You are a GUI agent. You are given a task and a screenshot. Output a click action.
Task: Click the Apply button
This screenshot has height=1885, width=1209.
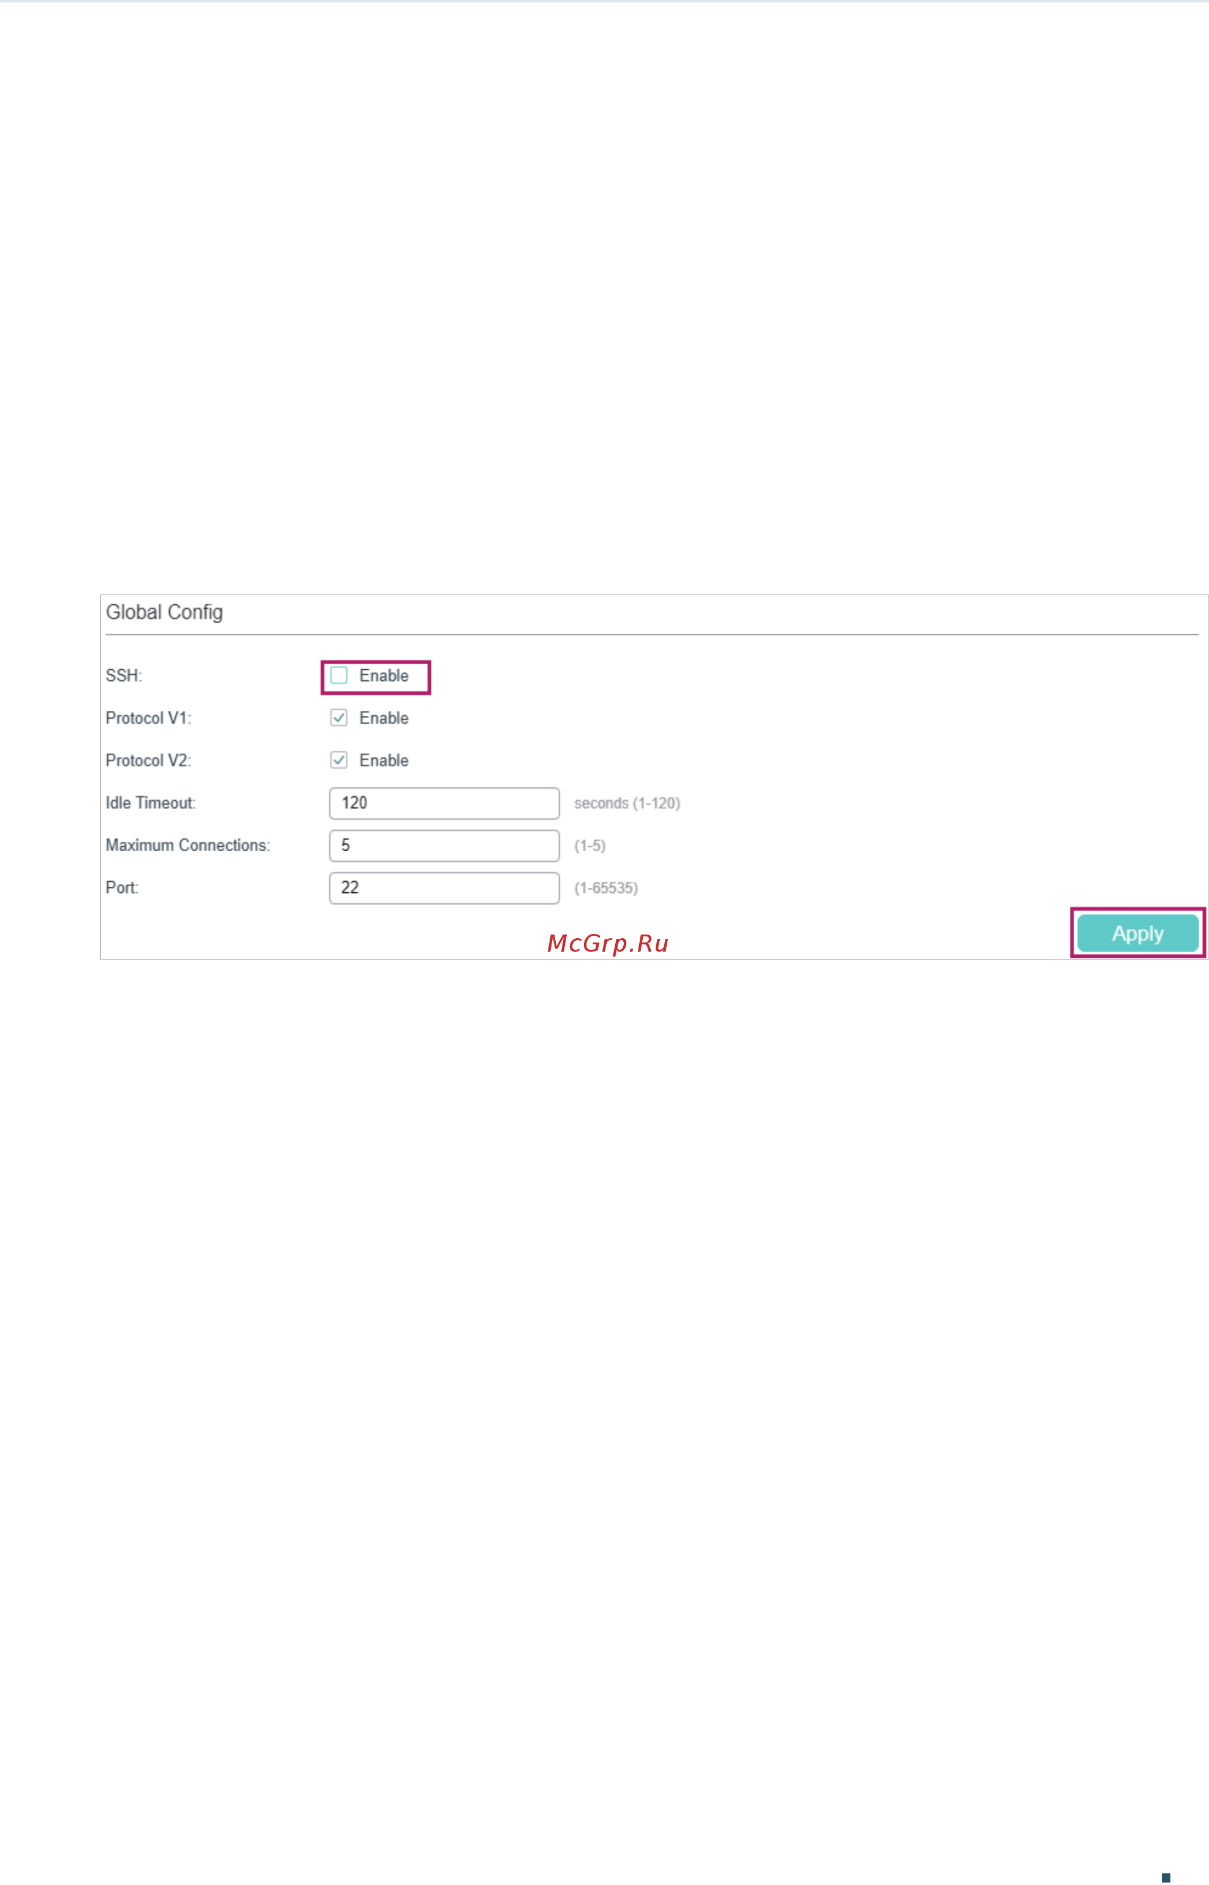click(1137, 933)
